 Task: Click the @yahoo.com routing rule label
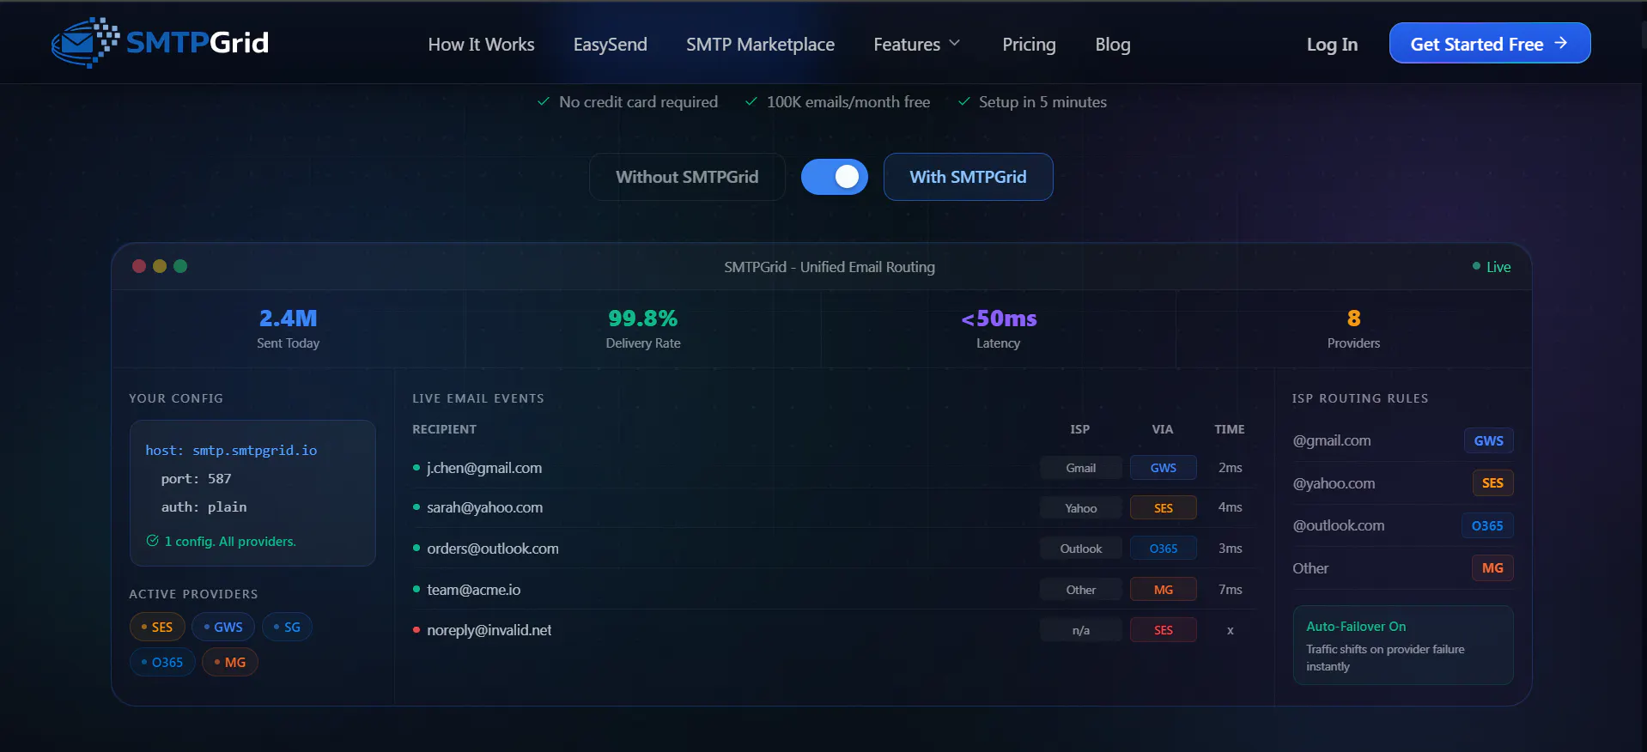1334,483
